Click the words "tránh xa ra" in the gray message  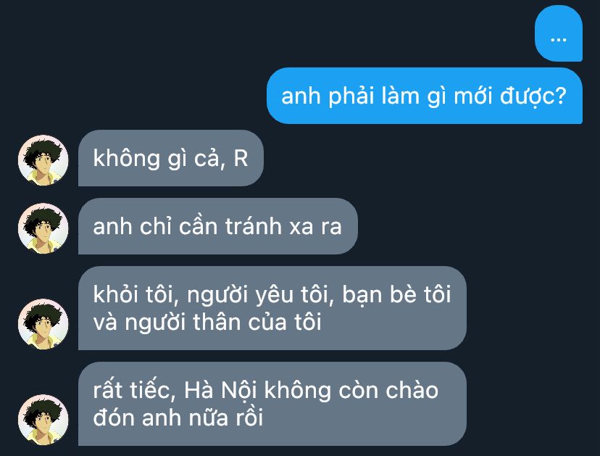tap(283, 226)
